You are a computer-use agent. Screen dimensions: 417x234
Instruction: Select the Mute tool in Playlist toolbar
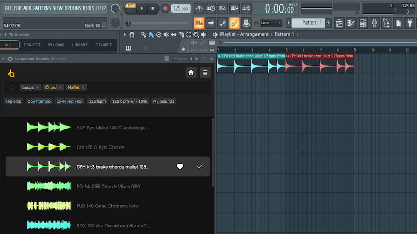click(x=166, y=34)
